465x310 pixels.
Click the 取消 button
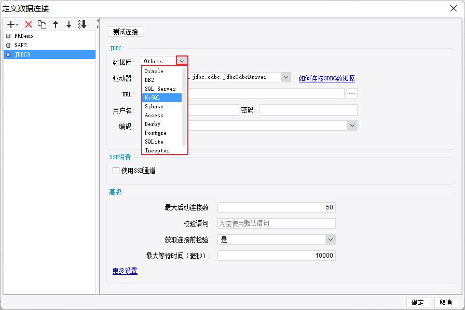446,302
